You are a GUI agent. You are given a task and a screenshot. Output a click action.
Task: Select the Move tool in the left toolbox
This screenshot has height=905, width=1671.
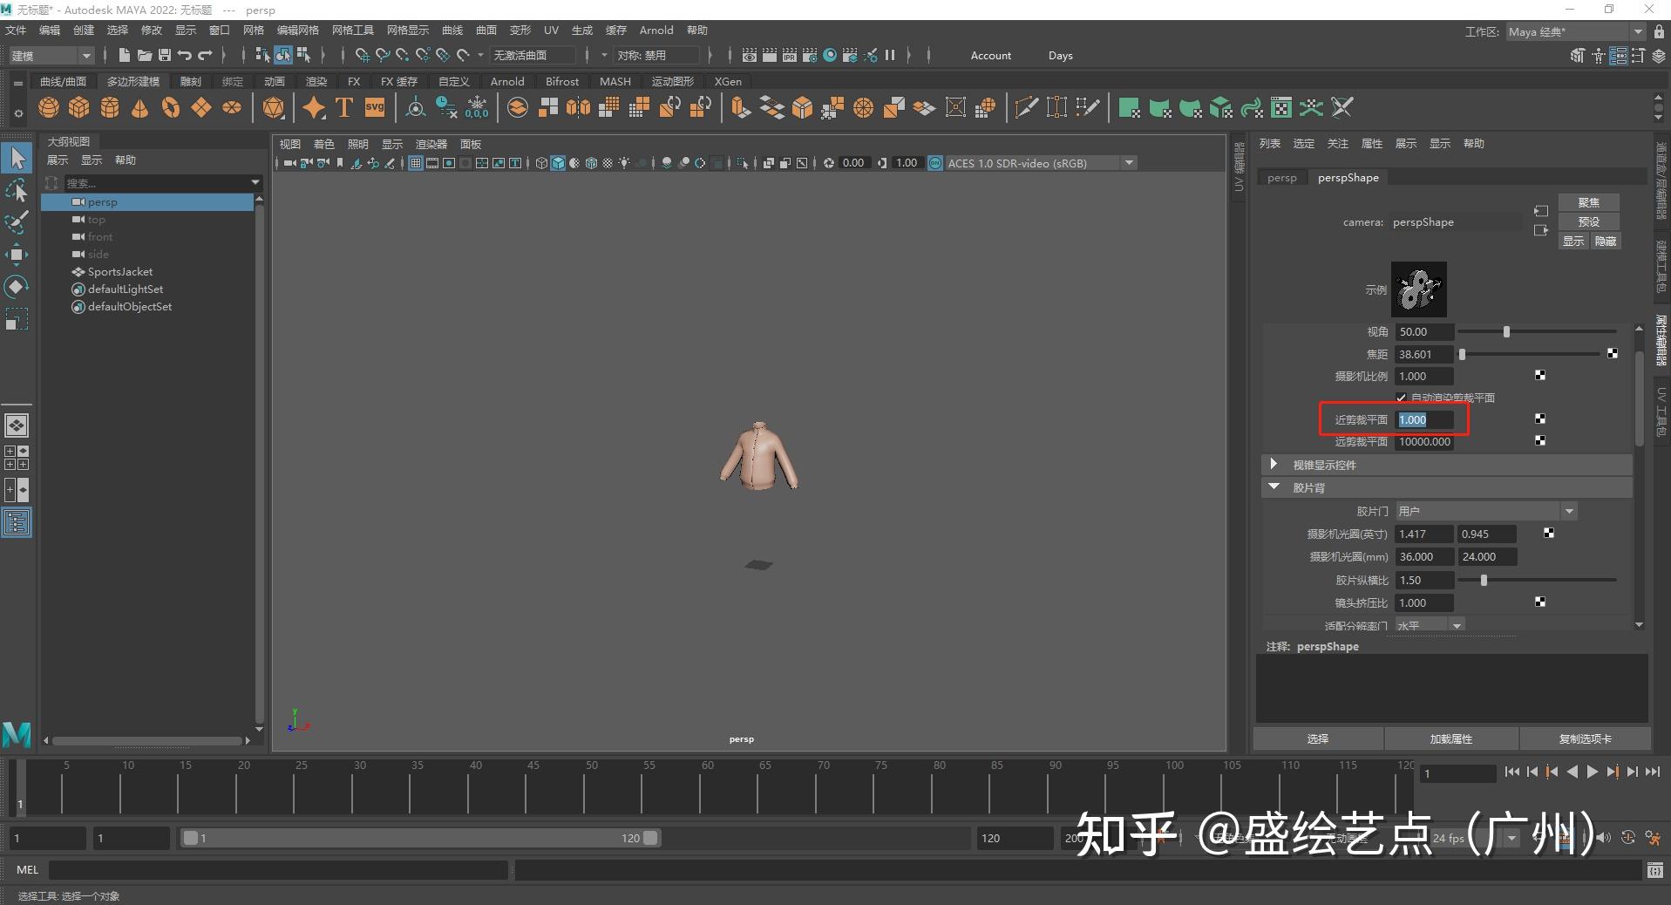tap(17, 255)
